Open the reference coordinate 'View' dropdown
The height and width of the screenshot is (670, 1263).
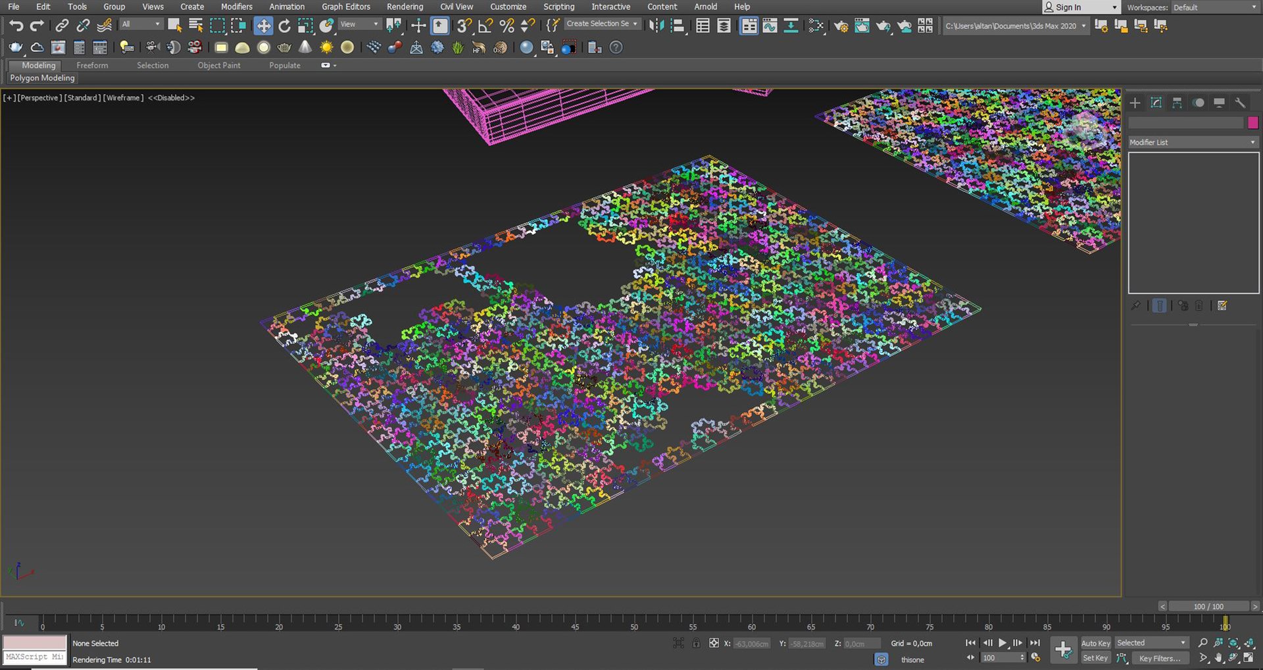click(359, 24)
